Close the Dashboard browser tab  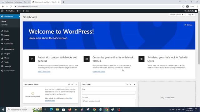(59, 2)
